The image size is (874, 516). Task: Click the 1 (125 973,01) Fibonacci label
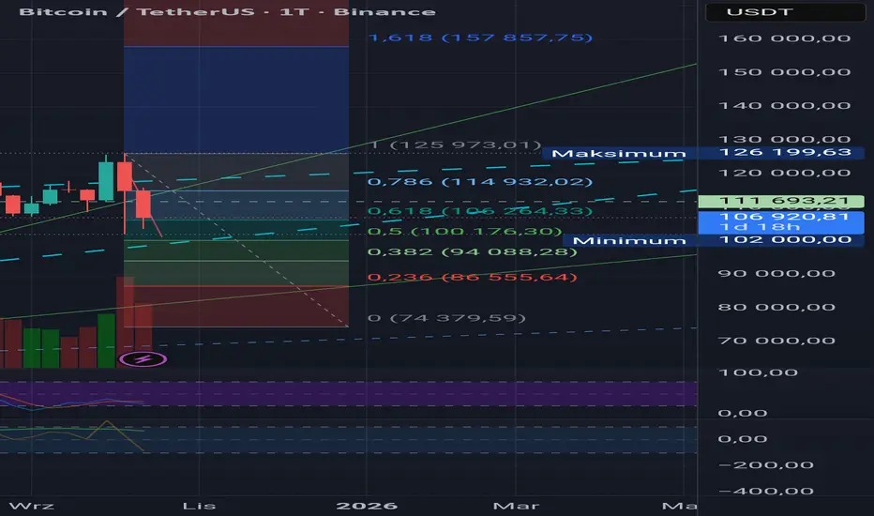[x=456, y=145]
